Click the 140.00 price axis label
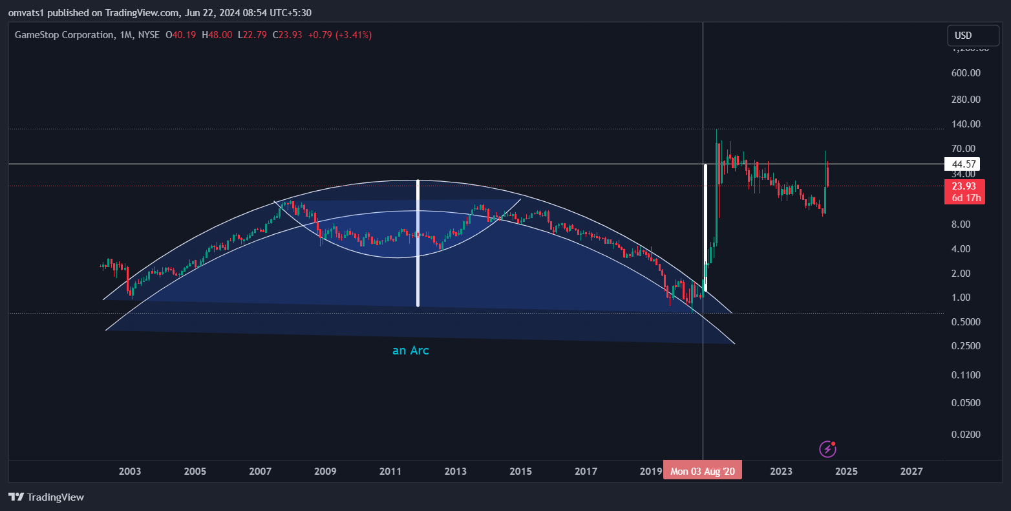Viewport: 1011px width, 511px height. (x=966, y=124)
